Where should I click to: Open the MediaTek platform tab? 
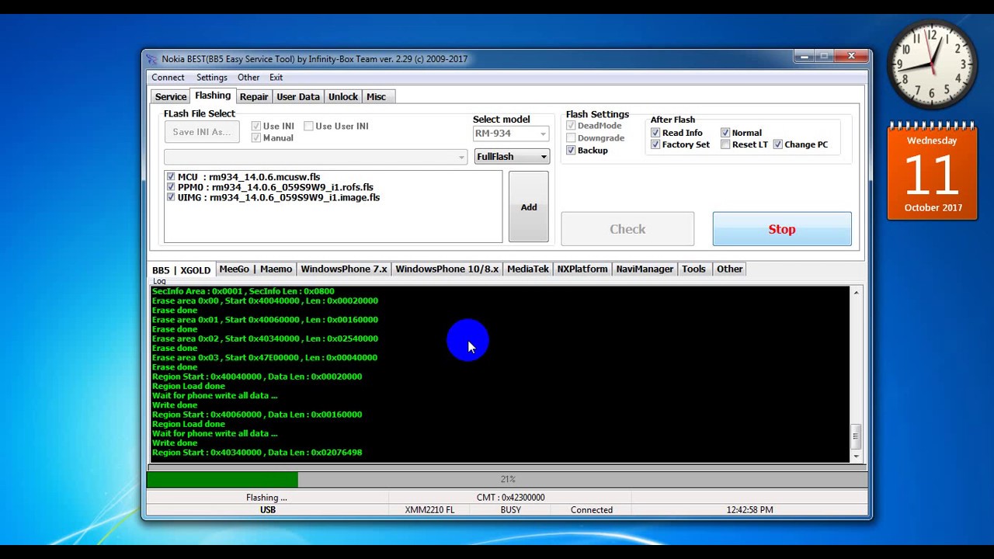(528, 269)
